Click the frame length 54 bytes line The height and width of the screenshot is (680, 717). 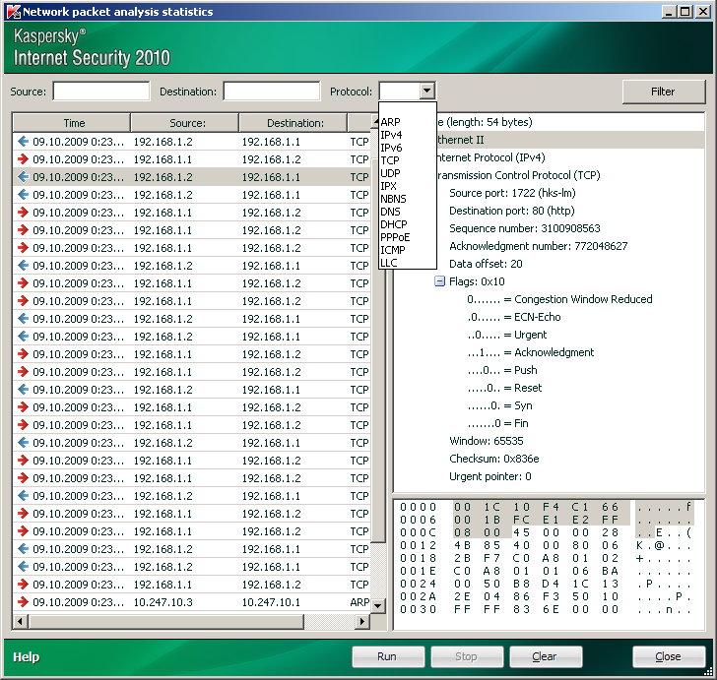[x=485, y=122]
